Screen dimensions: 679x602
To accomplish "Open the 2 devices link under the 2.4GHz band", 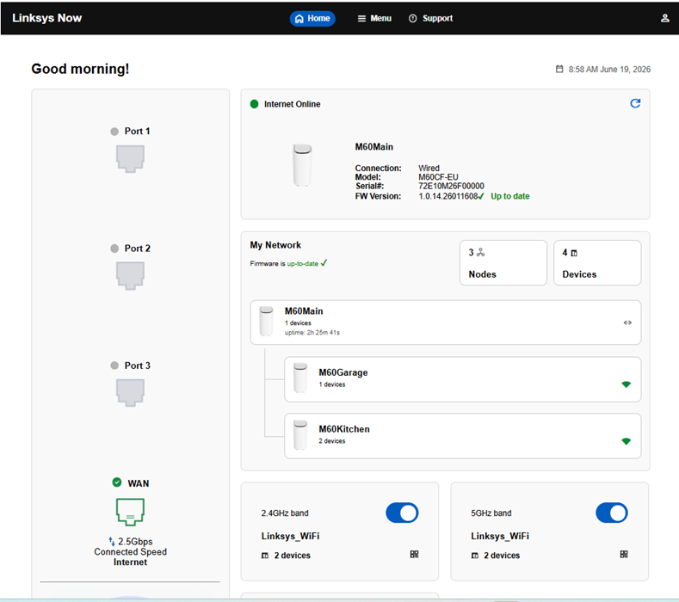I will tap(286, 556).
